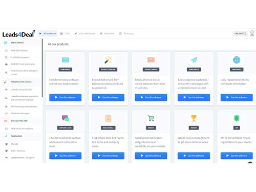256x192 pixels.
Task: Use the find emails from name software
Action: (108, 156)
